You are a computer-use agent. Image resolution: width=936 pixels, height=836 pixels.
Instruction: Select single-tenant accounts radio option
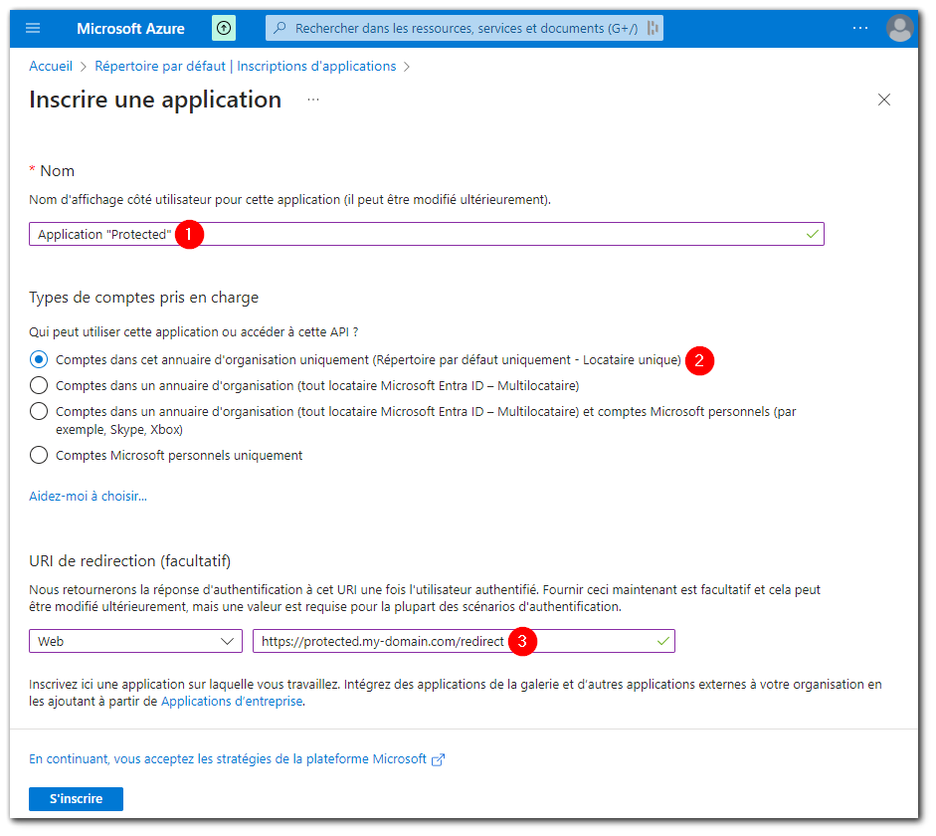coord(39,359)
